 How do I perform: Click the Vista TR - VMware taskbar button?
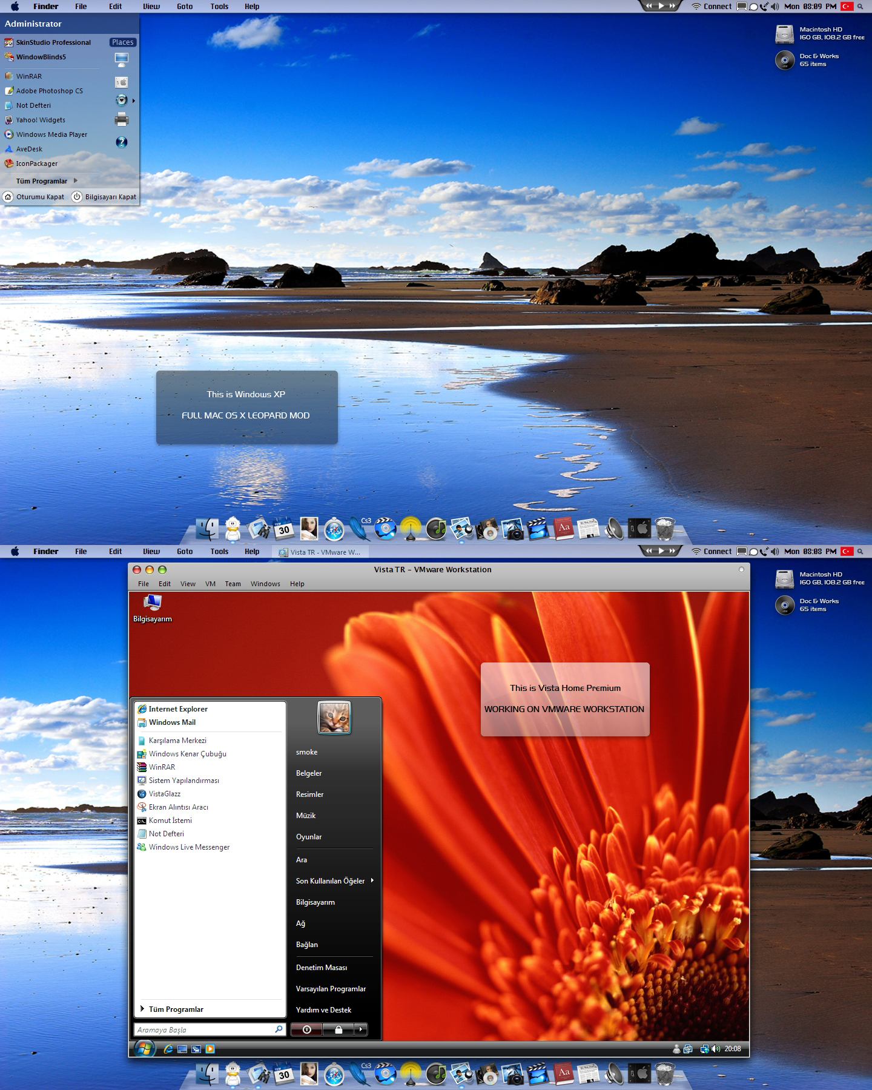(320, 552)
